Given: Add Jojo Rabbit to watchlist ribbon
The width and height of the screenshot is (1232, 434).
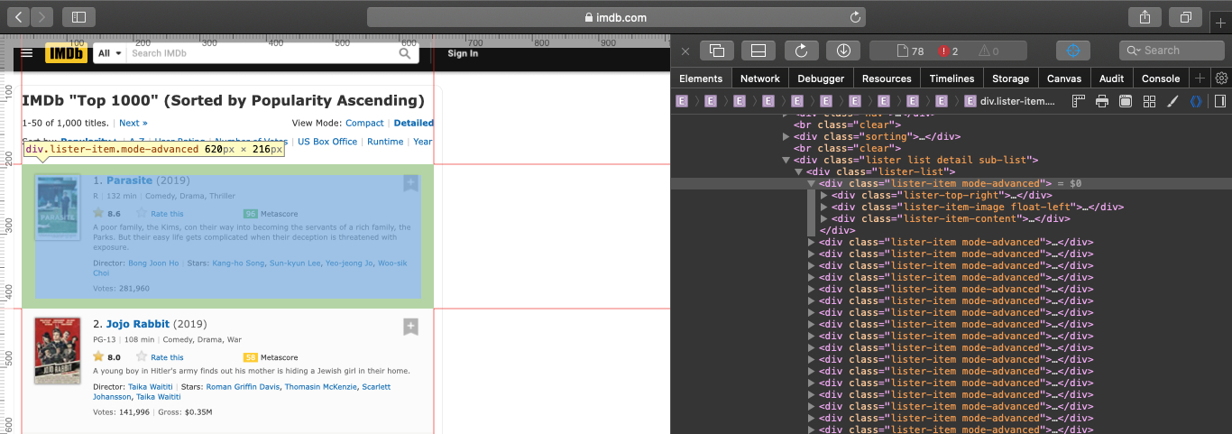Looking at the screenshot, I should point(410,327).
